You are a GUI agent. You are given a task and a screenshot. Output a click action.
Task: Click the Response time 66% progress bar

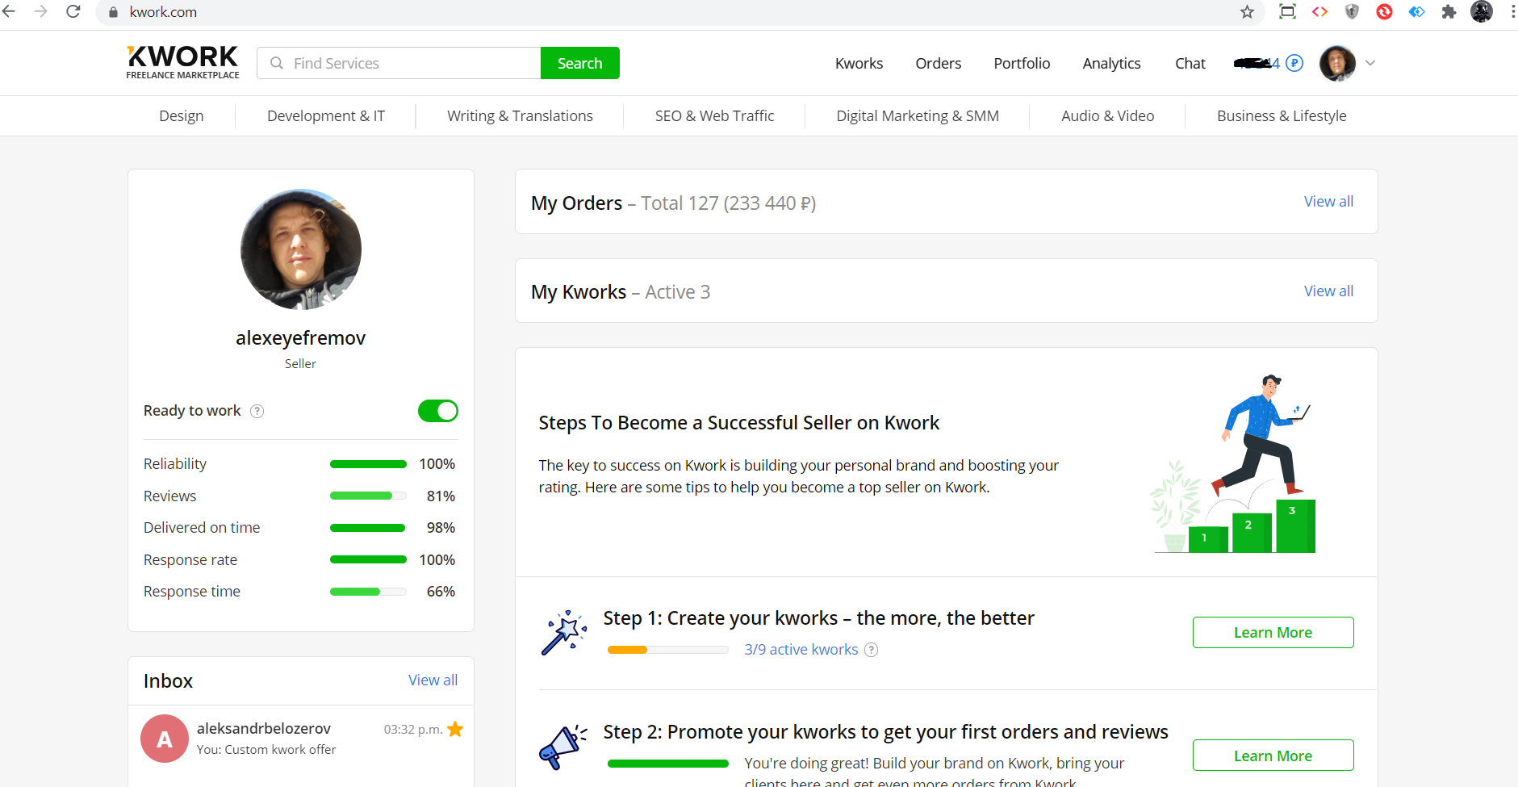[x=368, y=592]
